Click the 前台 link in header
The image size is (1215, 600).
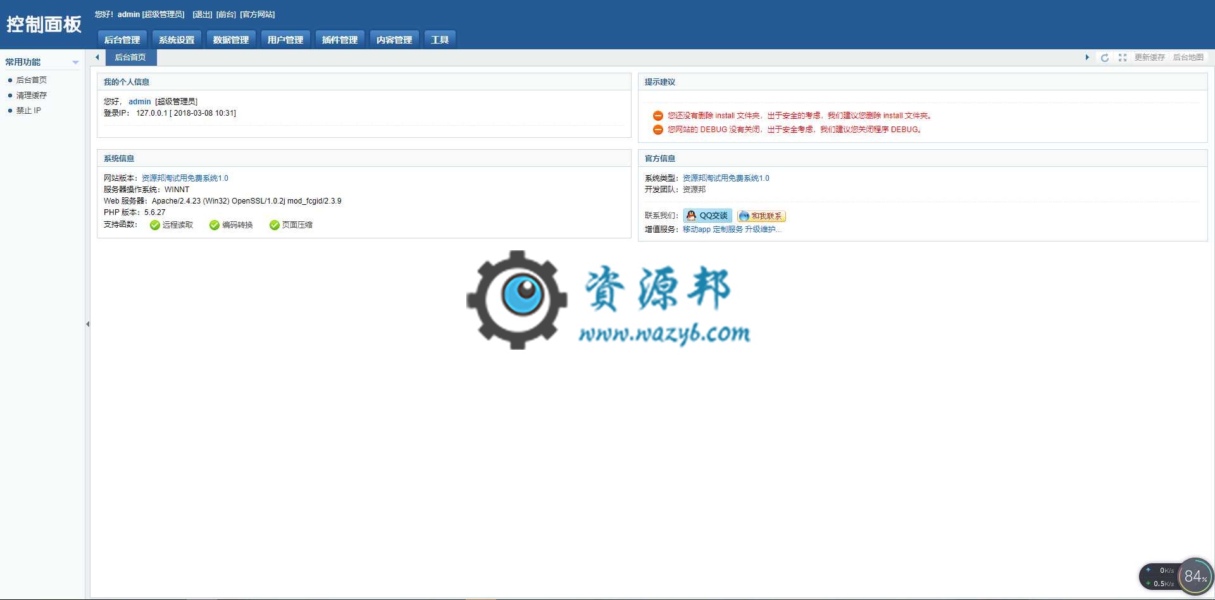(226, 14)
